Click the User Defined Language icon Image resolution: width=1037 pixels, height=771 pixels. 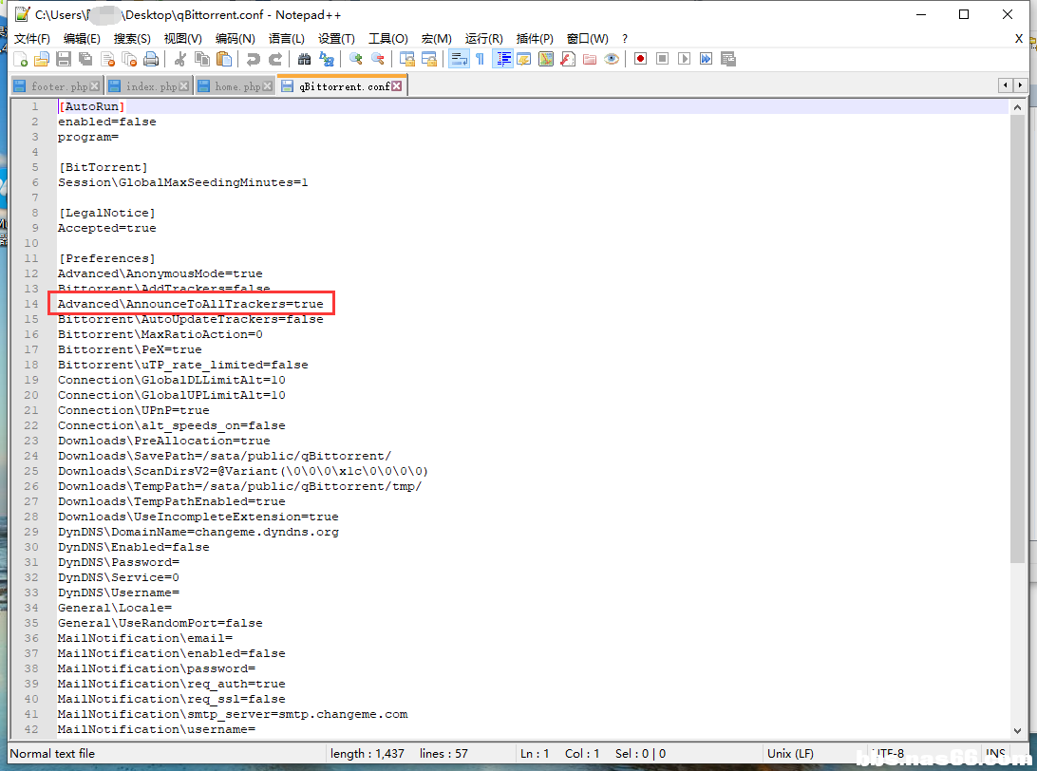point(524,60)
